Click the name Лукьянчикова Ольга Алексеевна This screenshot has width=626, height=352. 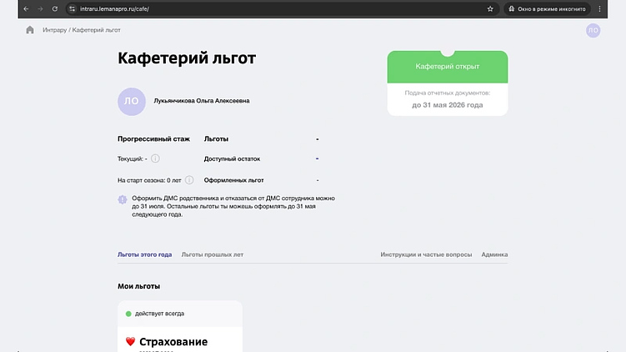[x=202, y=101]
